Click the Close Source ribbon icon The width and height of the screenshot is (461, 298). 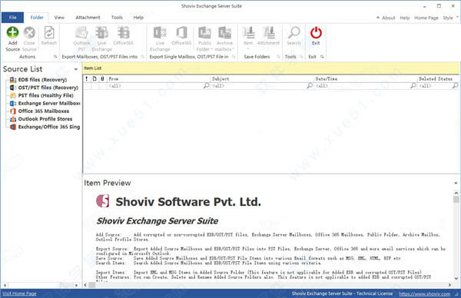[29, 32]
